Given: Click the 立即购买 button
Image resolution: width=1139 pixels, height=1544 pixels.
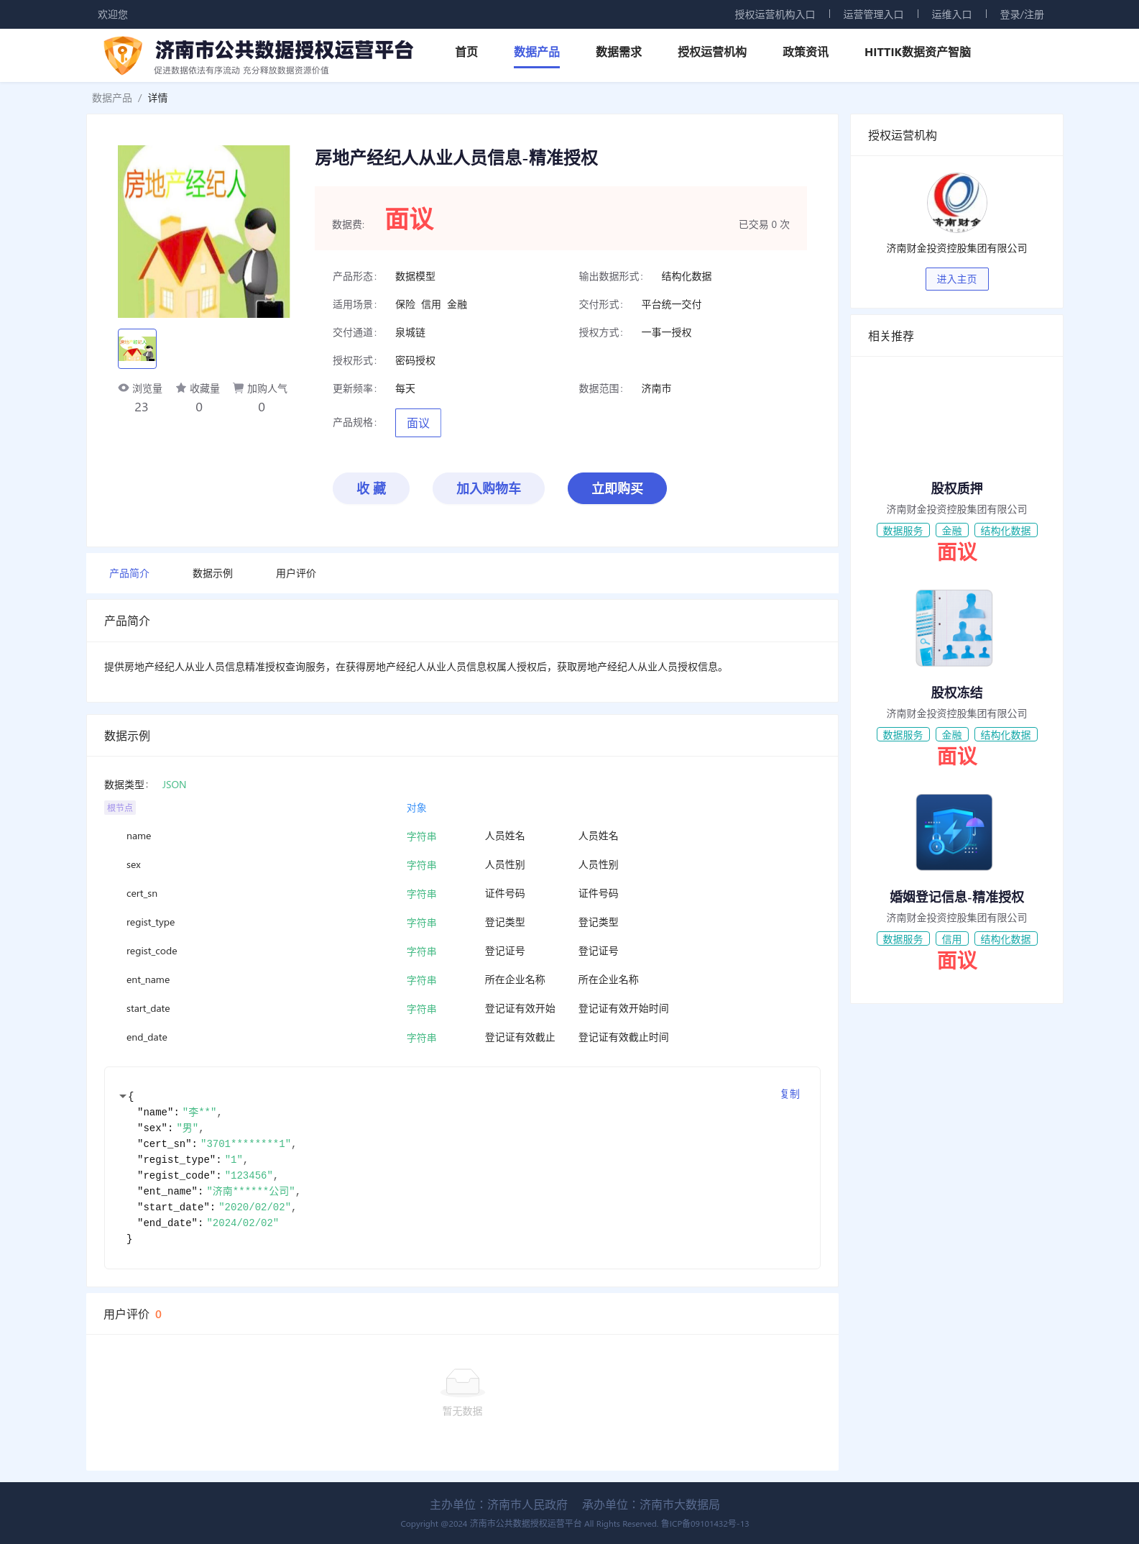Looking at the screenshot, I should [x=617, y=488].
